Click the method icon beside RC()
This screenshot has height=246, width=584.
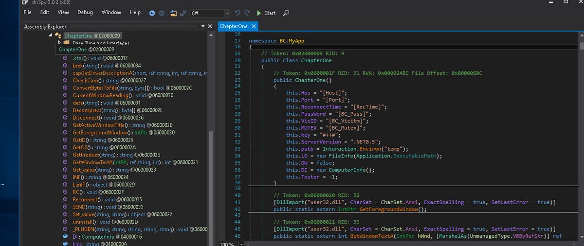click(x=65, y=192)
